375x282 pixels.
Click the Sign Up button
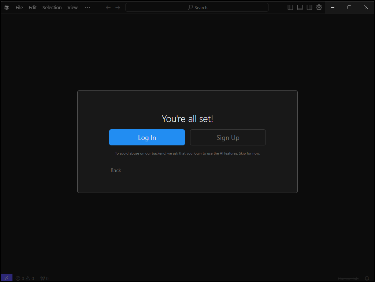pos(228,137)
